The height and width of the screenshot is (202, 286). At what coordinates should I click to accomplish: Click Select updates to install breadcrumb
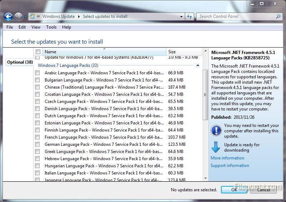pyautogui.click(x=105, y=16)
